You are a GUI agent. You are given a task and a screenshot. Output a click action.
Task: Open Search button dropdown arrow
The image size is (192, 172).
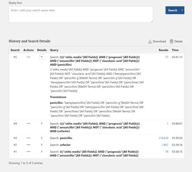[182, 10]
